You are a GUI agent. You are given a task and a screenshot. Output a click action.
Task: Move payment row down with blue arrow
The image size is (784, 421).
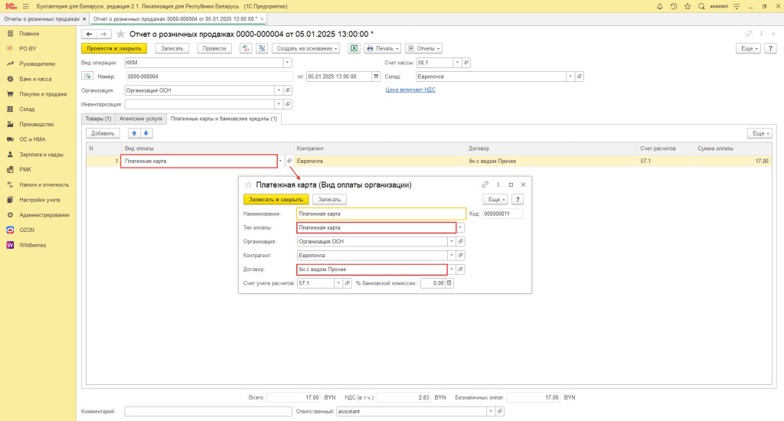(146, 133)
